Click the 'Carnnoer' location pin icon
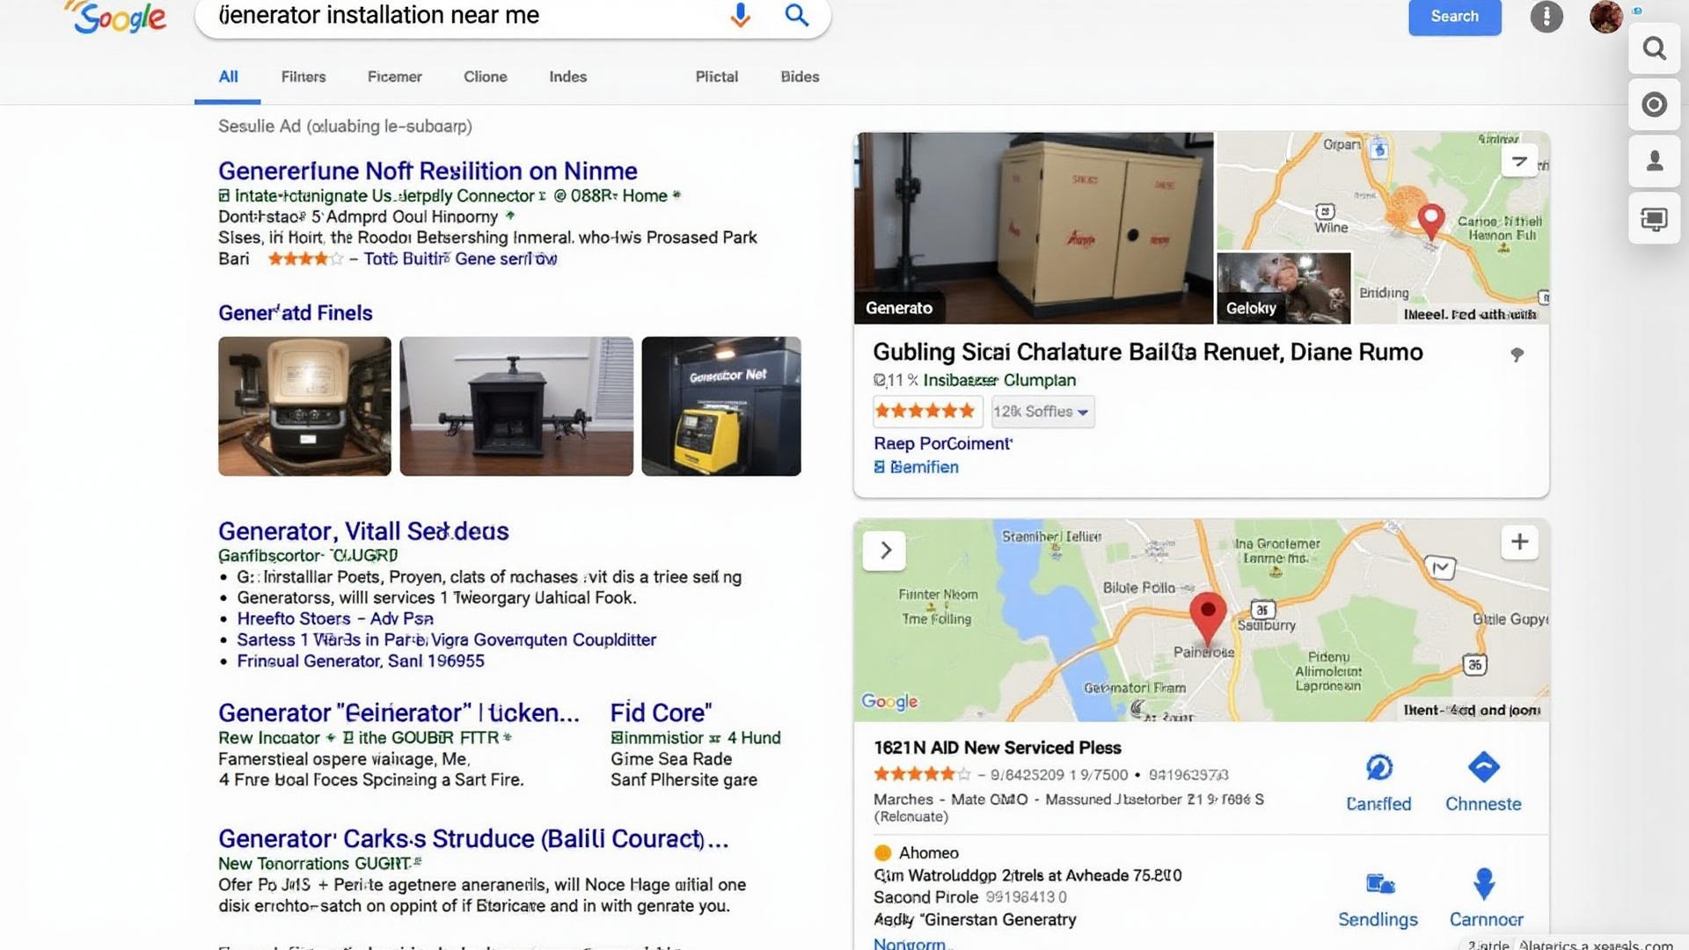 click(x=1486, y=884)
